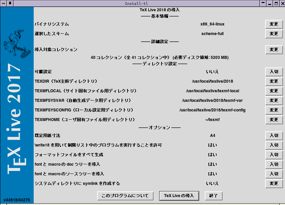Screen dimensions: 285x205
Task: Click the scheme-full value
Action: tap(212, 34)
